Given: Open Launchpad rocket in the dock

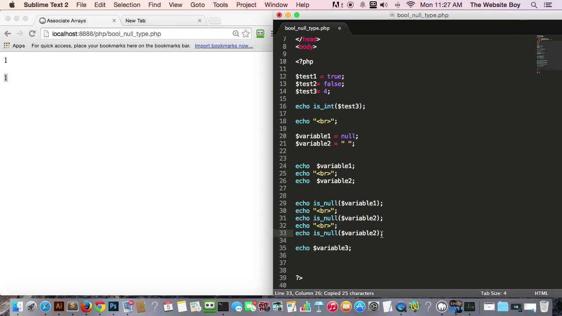Looking at the screenshot, I should [31, 306].
